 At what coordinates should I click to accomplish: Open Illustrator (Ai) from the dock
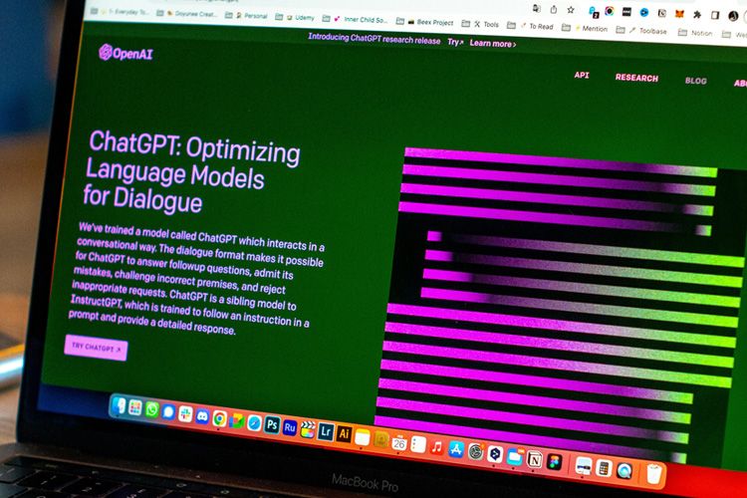pyautogui.click(x=344, y=434)
